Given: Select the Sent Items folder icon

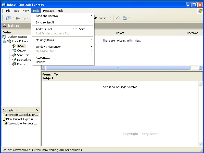Looking at the screenshot, I should (14, 55).
